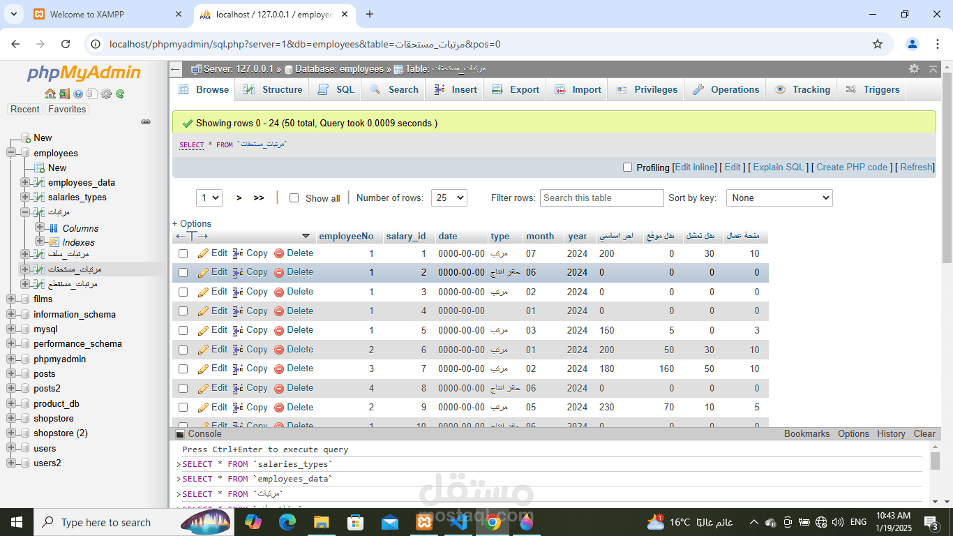Collapse the employees database node
The width and height of the screenshot is (953, 536).
11,153
